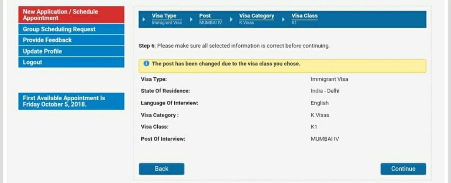The height and width of the screenshot is (183, 451).
Task: Open Update Profile from sidebar
Action: (x=71, y=51)
